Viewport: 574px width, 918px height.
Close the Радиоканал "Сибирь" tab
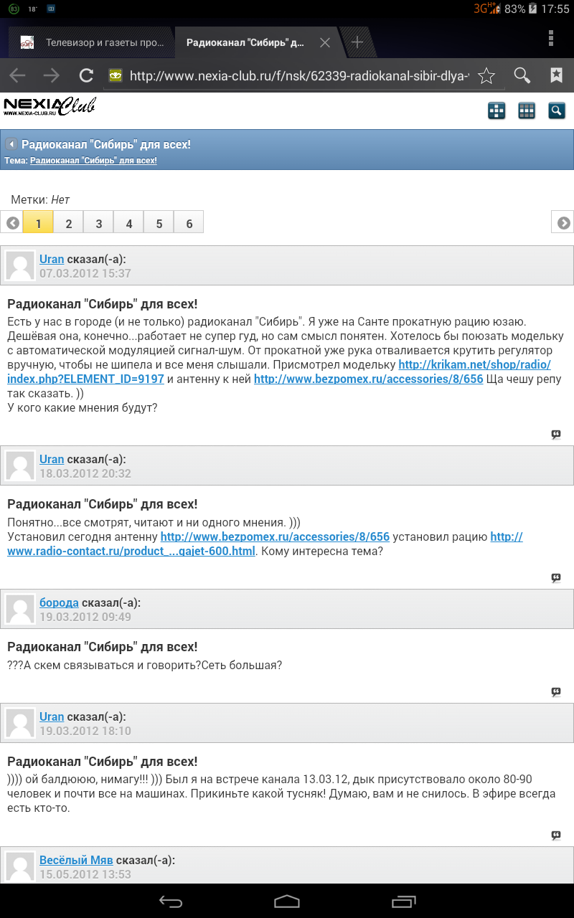(x=325, y=43)
